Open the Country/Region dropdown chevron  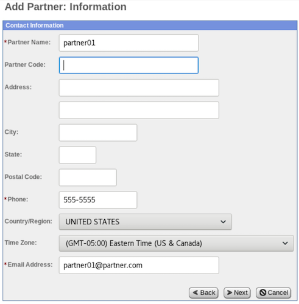point(223,222)
